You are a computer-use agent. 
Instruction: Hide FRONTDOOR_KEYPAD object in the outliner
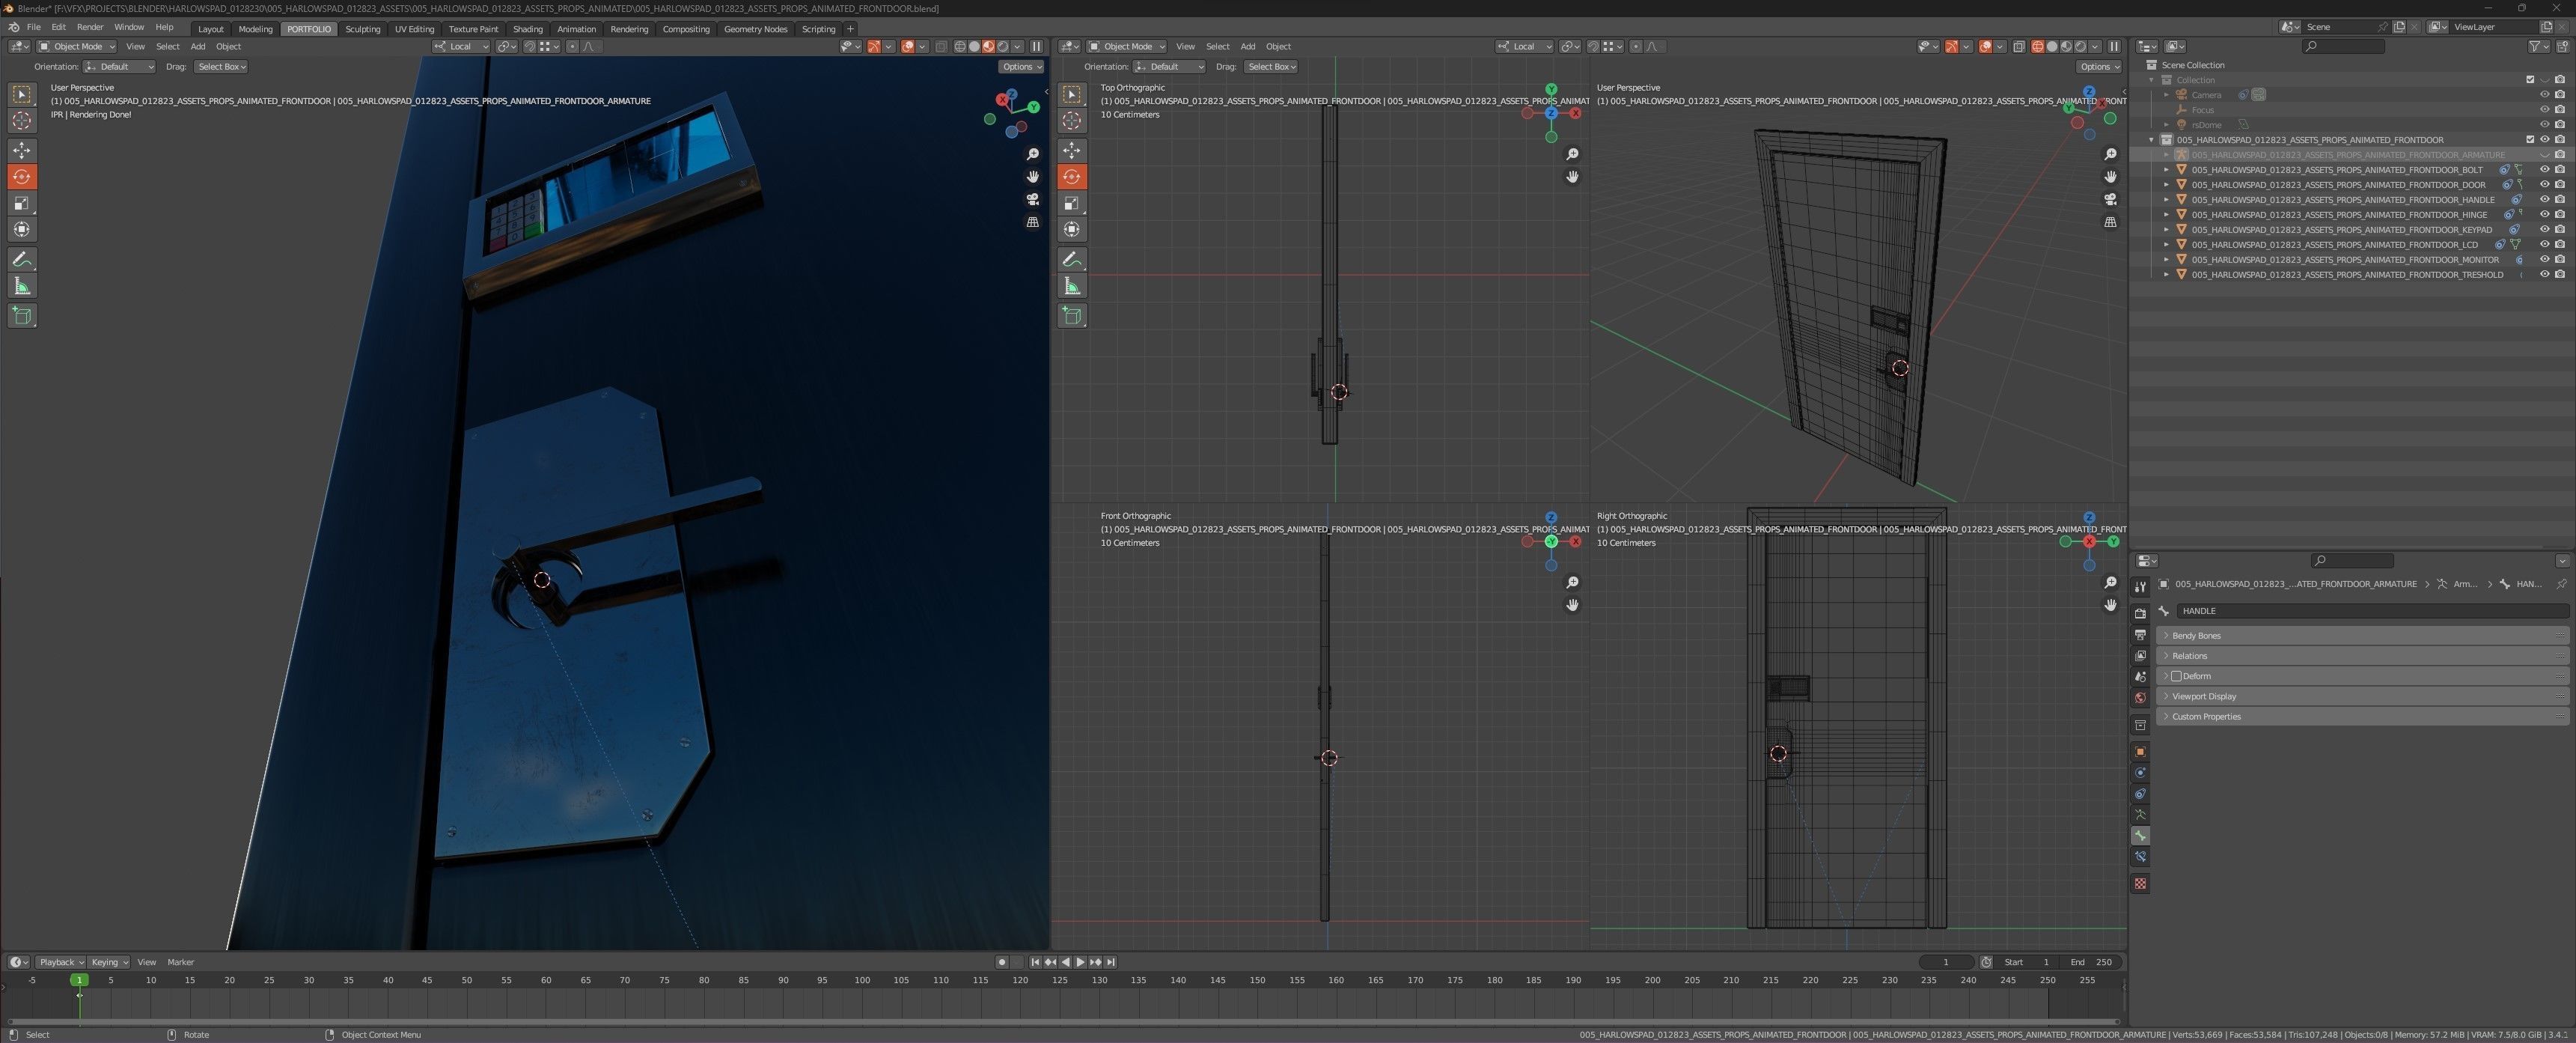[2544, 229]
